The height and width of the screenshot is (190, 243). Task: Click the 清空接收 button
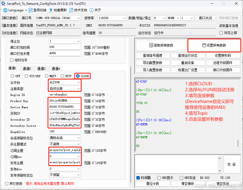[x=188, y=184]
